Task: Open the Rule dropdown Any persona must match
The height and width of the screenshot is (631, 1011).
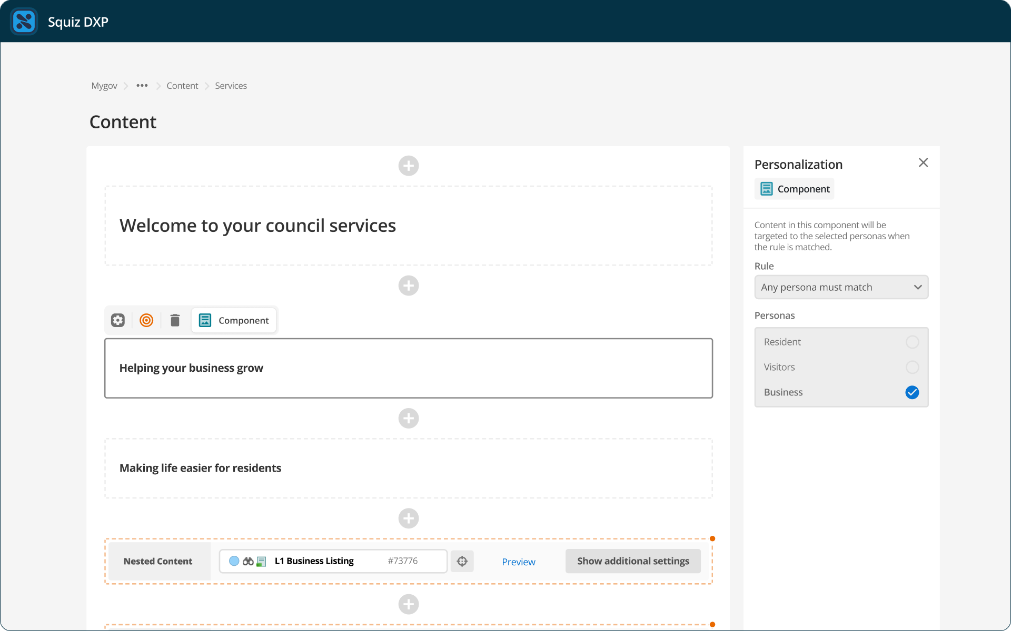Action: [x=841, y=288]
